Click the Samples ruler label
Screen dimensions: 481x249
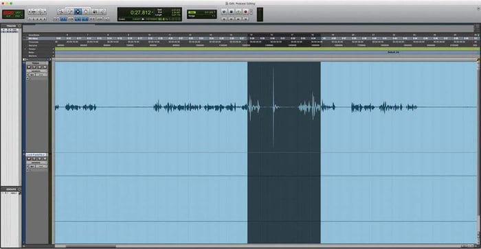tap(33, 45)
